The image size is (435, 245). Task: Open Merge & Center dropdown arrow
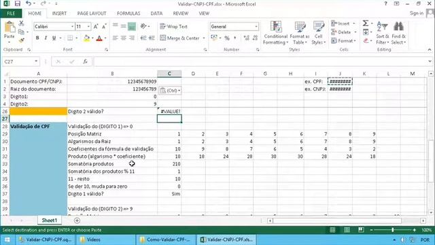[x=204, y=38]
